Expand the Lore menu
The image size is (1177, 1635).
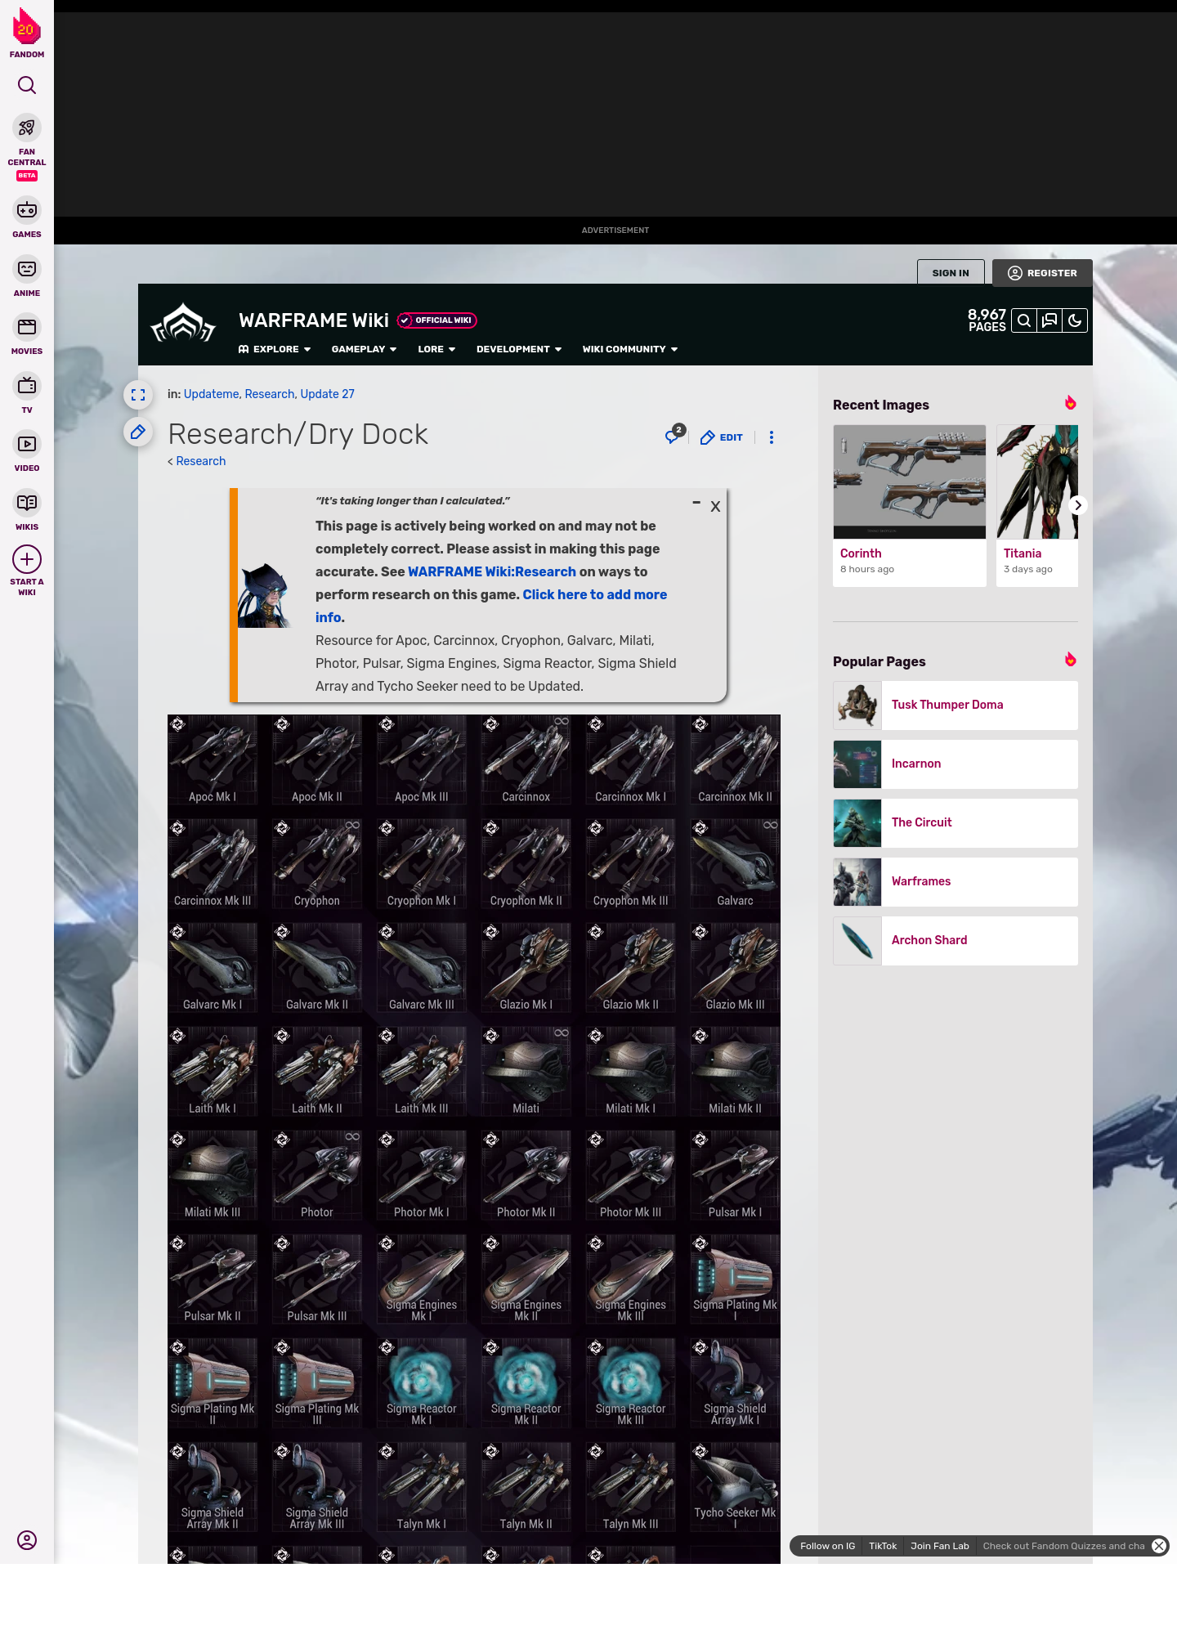point(436,349)
